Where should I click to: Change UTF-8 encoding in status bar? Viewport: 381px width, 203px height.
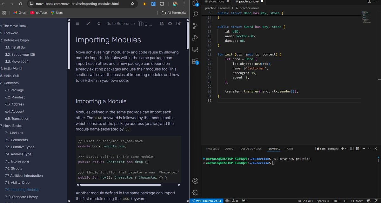[x=337, y=201]
